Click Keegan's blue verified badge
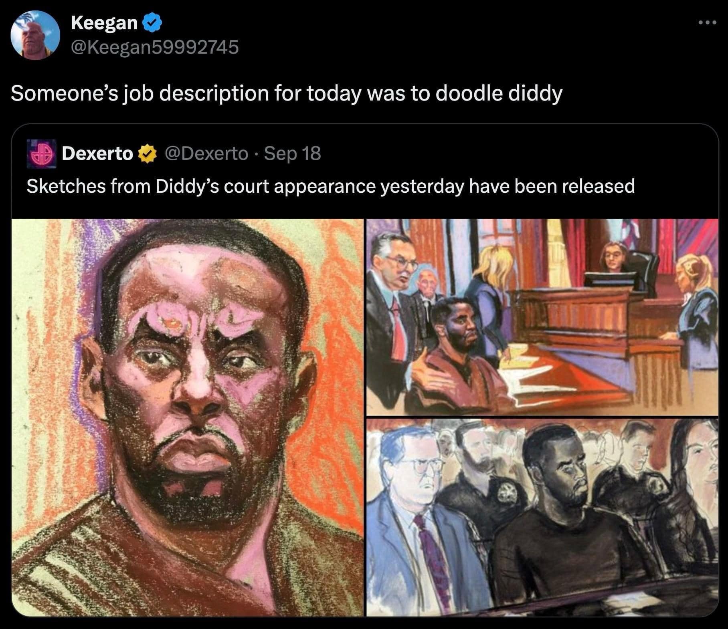 click(152, 23)
